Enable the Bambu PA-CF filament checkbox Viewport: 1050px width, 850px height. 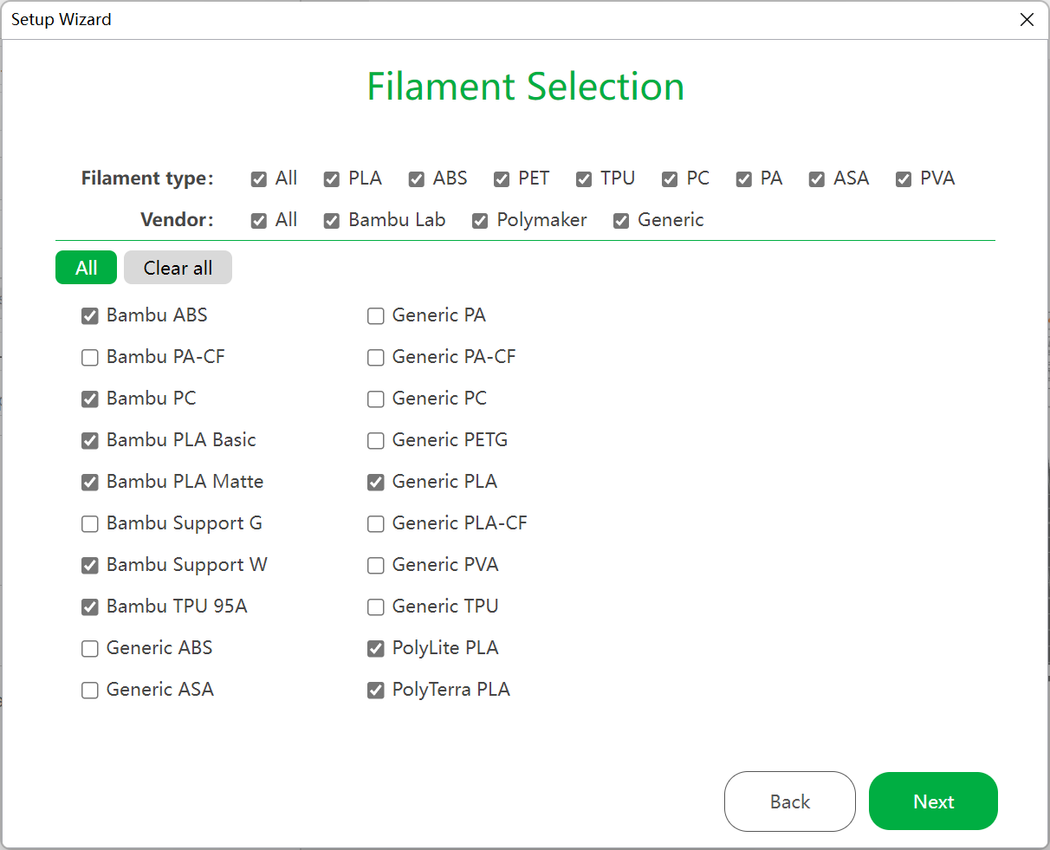pyautogui.click(x=90, y=358)
